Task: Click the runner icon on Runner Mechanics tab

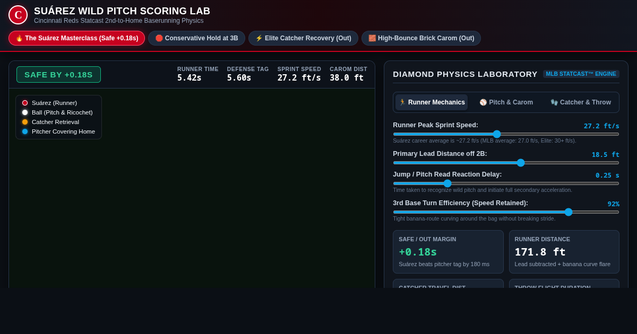Action: click(402, 102)
